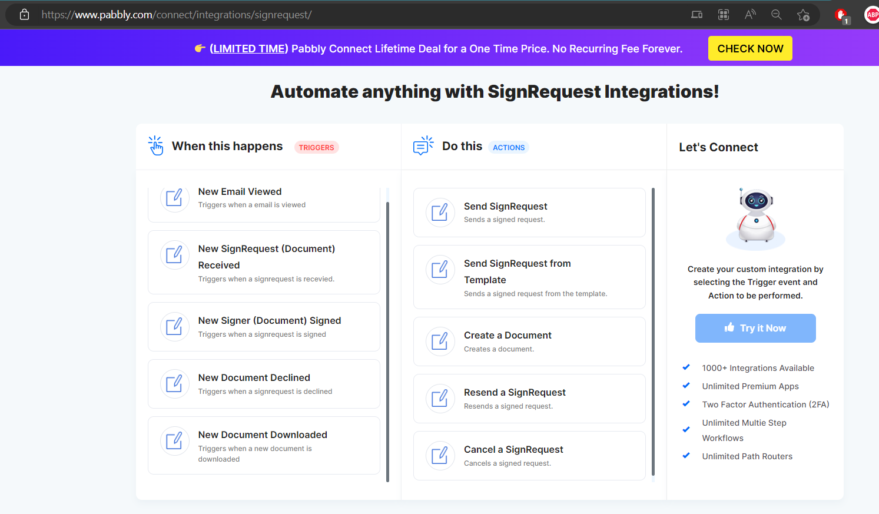The image size is (879, 514).
Task: Click "Creates a document." description
Action: pyautogui.click(x=499, y=349)
